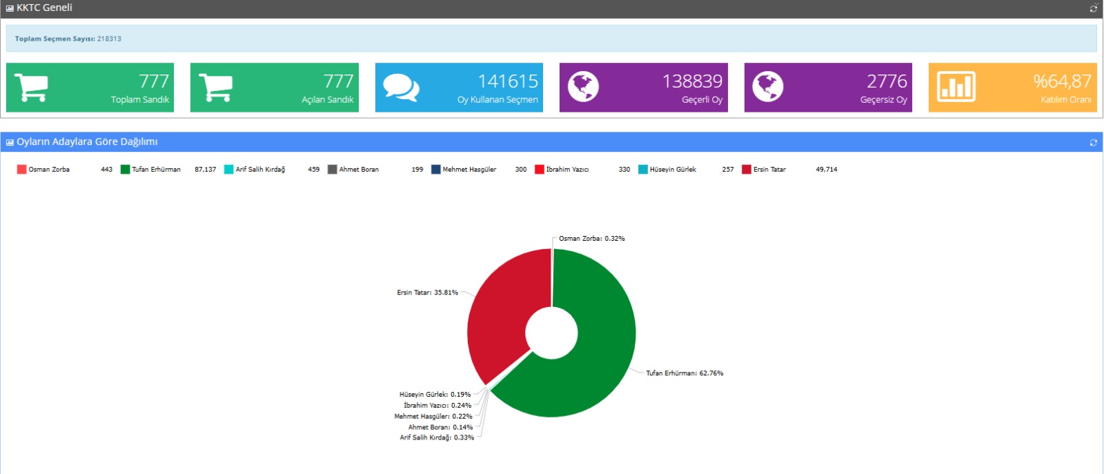Click the cart icon in Açılan Sandık card
The width and height of the screenshot is (1104, 474).
tap(215, 88)
